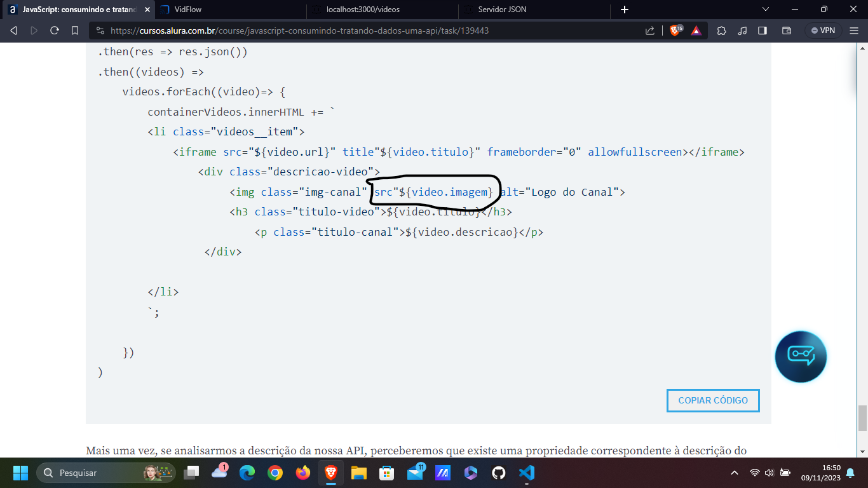
Task: Reload the current page
Action: pyautogui.click(x=55, y=30)
